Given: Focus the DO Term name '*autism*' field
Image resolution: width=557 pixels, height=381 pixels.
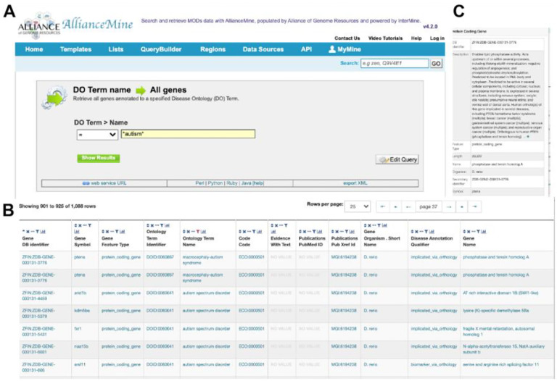Looking at the screenshot, I should (x=188, y=134).
